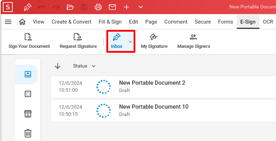Viewport: 276px width, 141px height.
Task: Expand the quick access toolbar chevron
Action: [x=140, y=7]
